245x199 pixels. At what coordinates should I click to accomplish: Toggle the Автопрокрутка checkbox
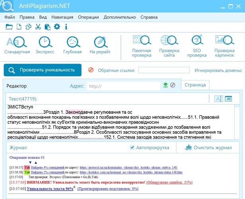(x=132, y=147)
